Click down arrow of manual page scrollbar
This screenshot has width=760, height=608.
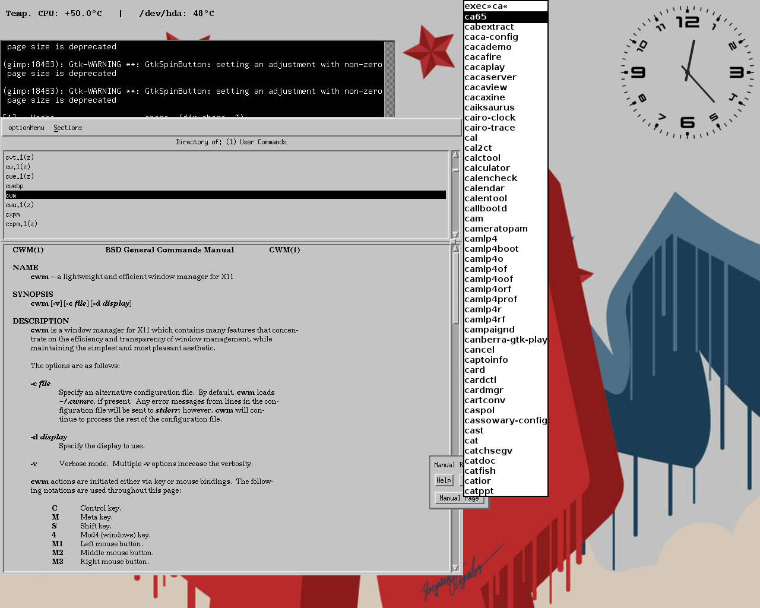tap(455, 568)
